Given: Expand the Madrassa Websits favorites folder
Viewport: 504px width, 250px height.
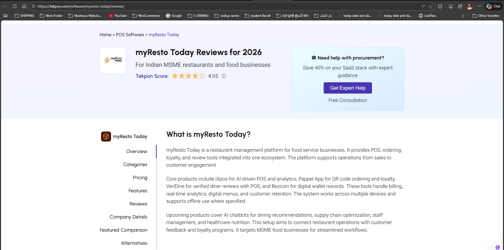Looking at the screenshot, I should (x=85, y=16).
